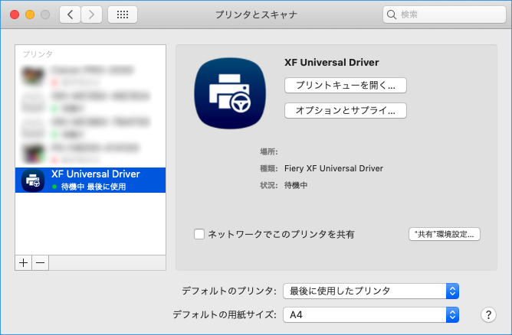Go back with the left chevron button
Viewport: 512px width, 335px height.
point(70,15)
